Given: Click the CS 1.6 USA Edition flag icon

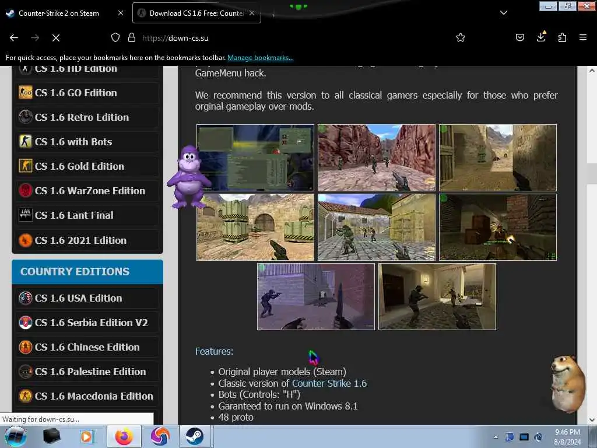Looking at the screenshot, I should tap(26, 298).
